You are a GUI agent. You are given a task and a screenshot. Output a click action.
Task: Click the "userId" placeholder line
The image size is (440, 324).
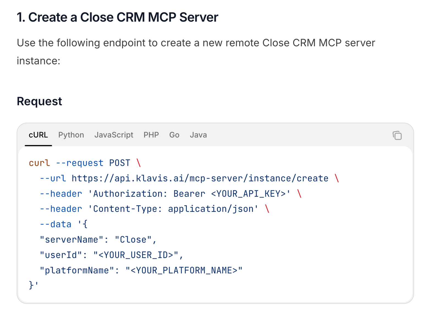click(111, 255)
